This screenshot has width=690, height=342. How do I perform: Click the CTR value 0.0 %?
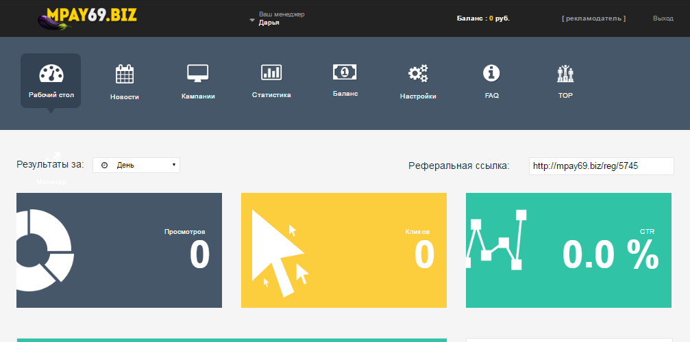pos(611,255)
